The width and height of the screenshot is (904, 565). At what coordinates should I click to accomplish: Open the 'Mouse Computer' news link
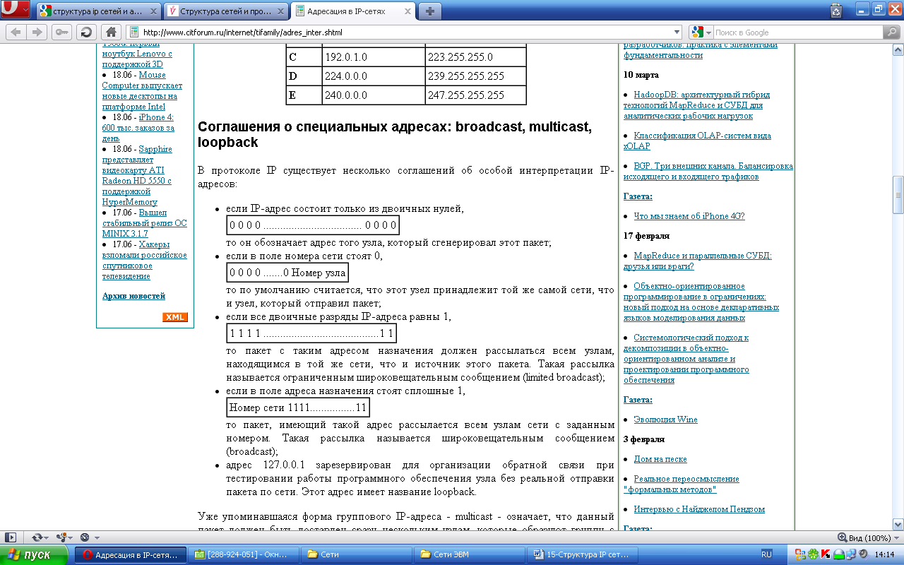[142, 90]
